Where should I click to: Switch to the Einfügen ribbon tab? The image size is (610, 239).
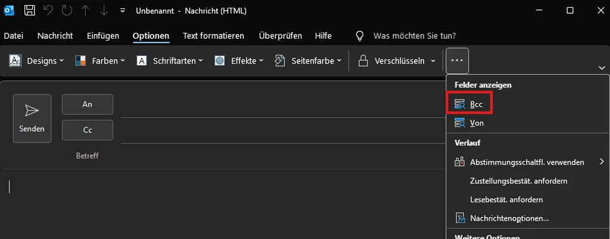pos(102,36)
